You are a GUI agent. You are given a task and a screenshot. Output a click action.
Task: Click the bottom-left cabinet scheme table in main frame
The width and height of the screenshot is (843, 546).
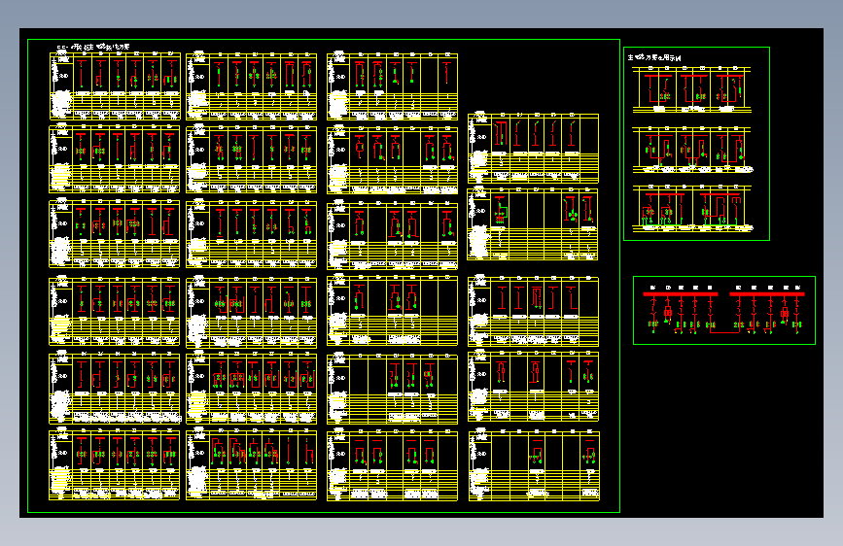pos(115,464)
